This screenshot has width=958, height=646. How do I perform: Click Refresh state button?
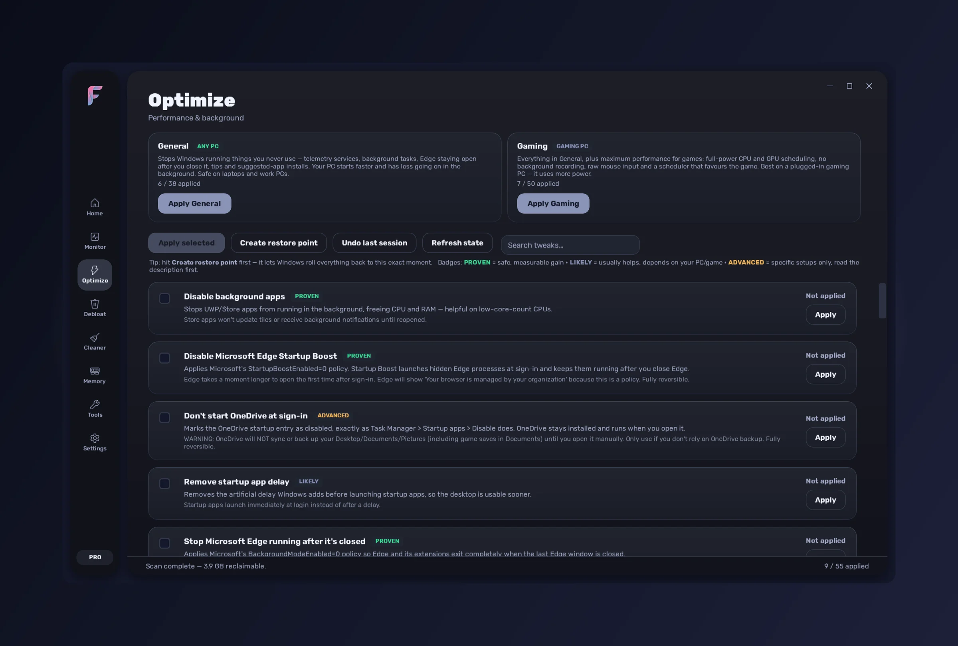tap(457, 243)
